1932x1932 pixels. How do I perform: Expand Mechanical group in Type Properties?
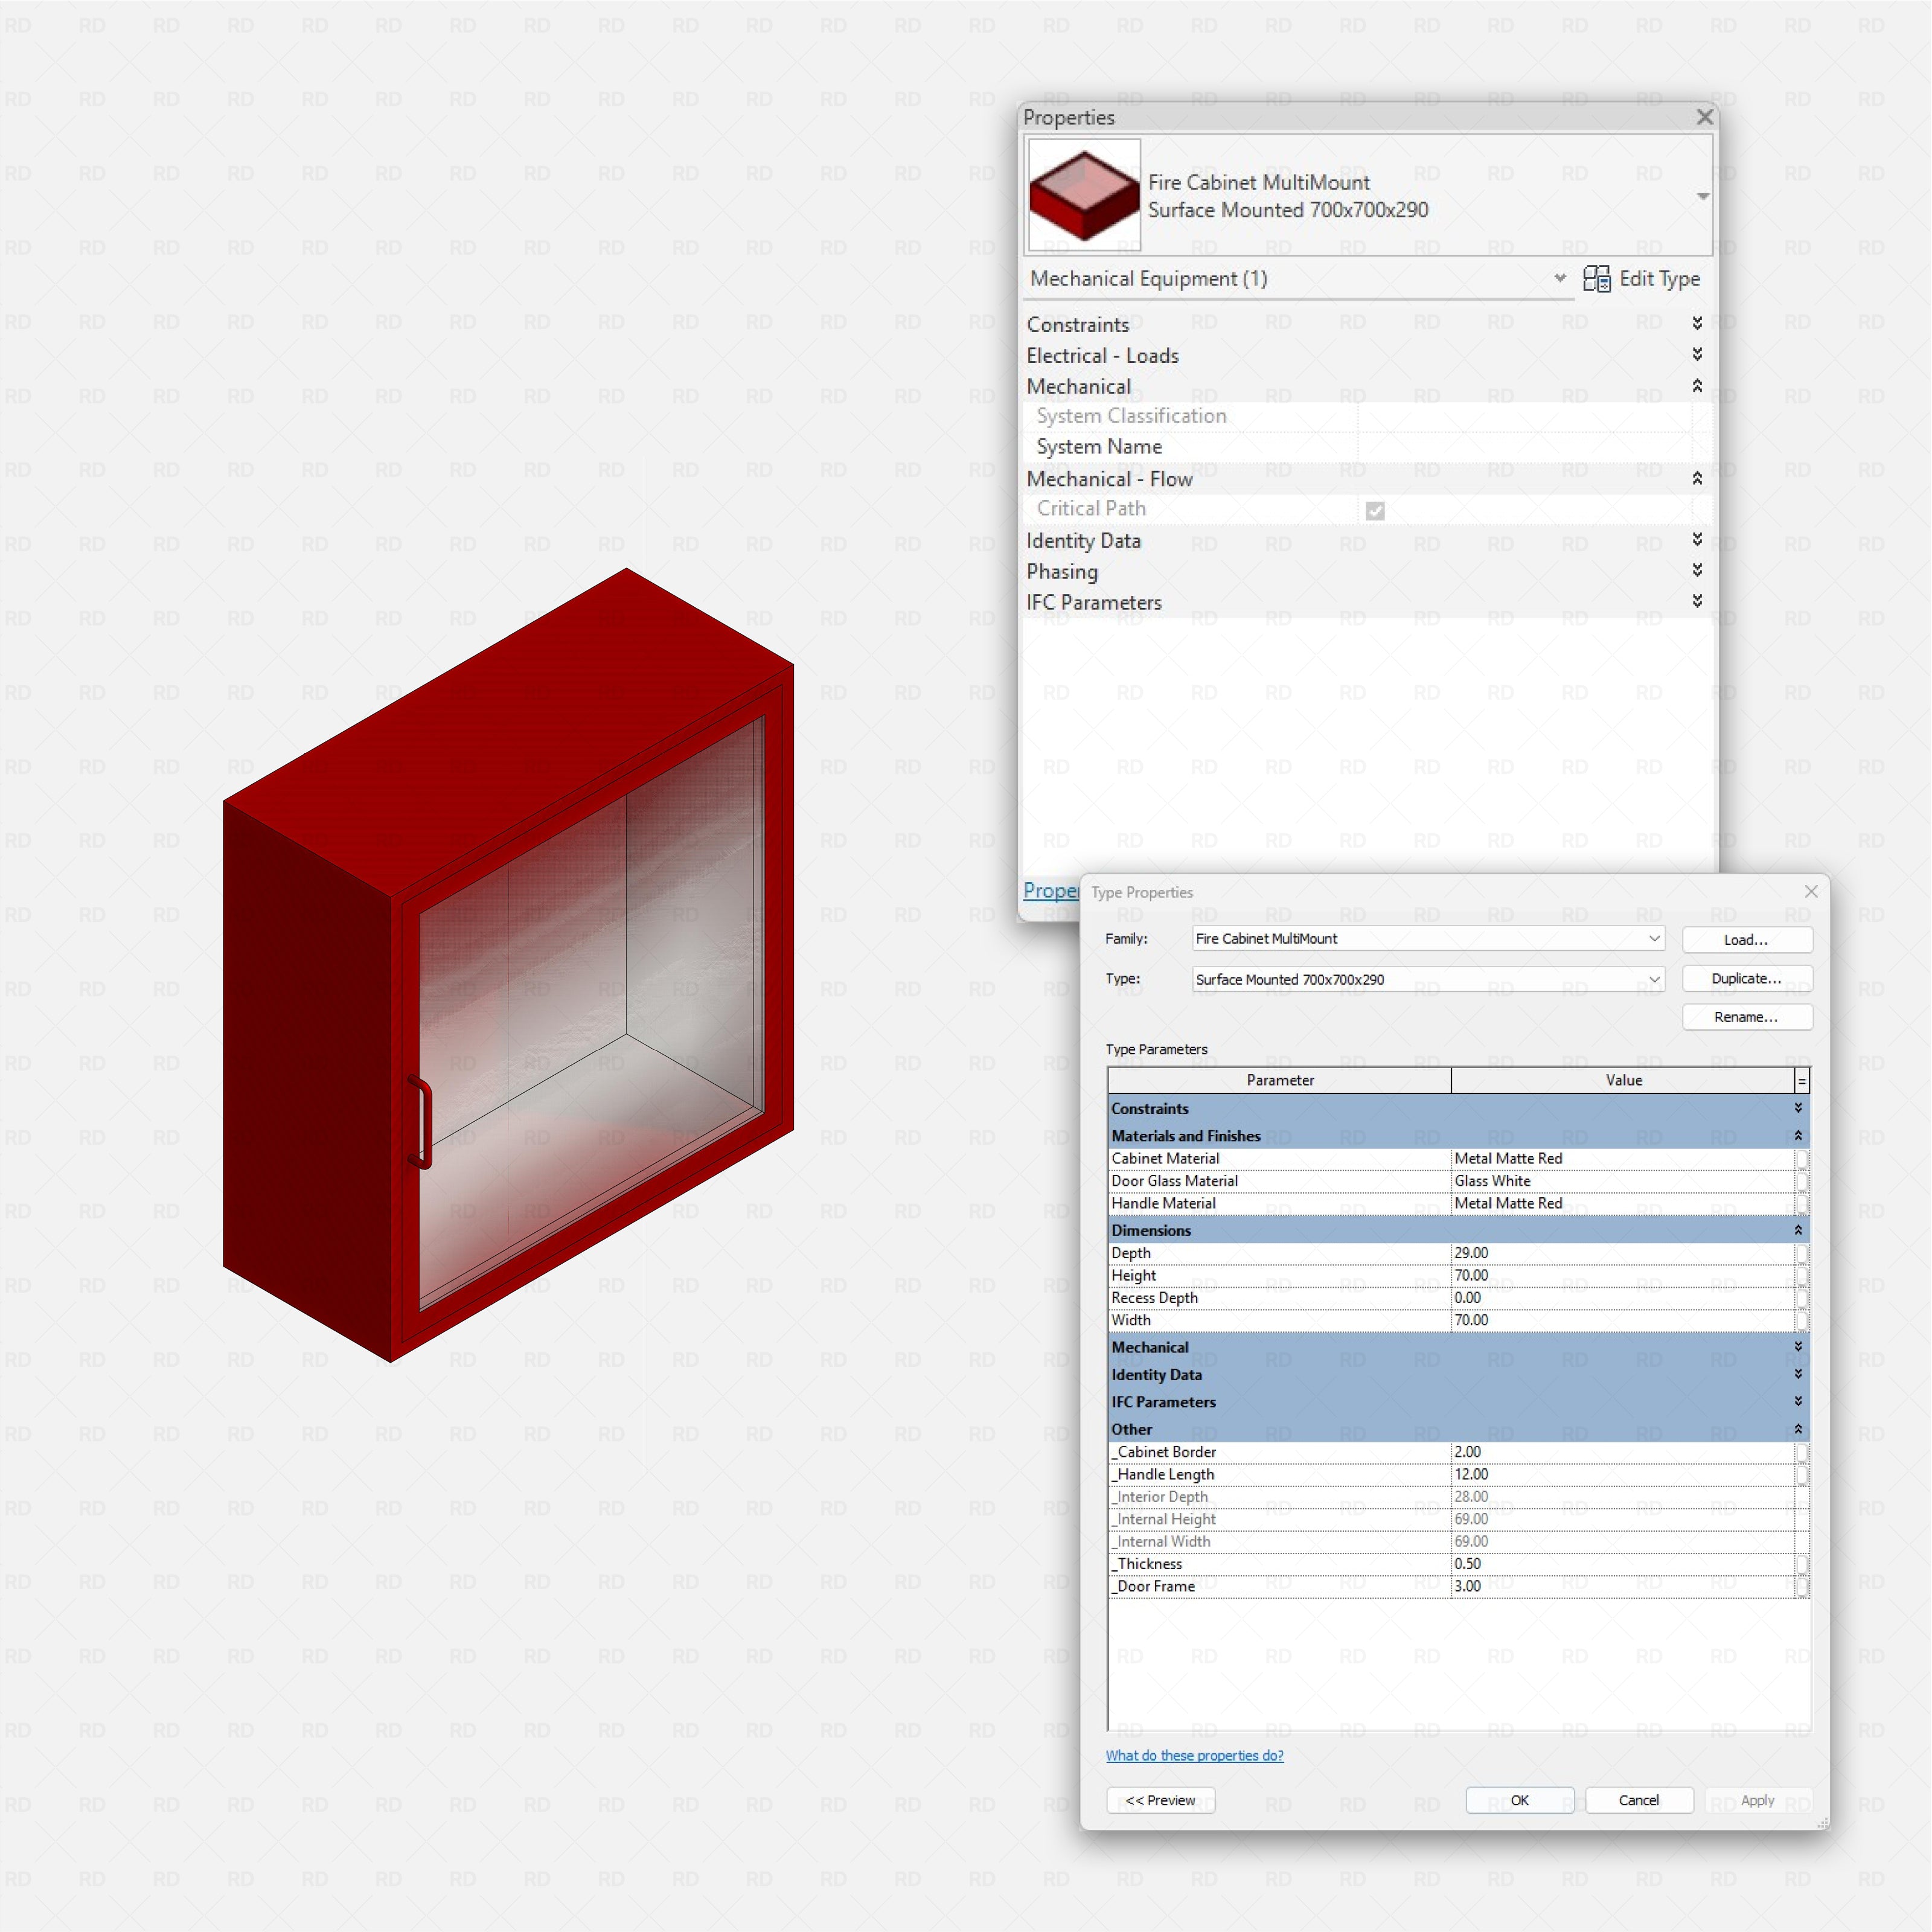[1798, 1347]
